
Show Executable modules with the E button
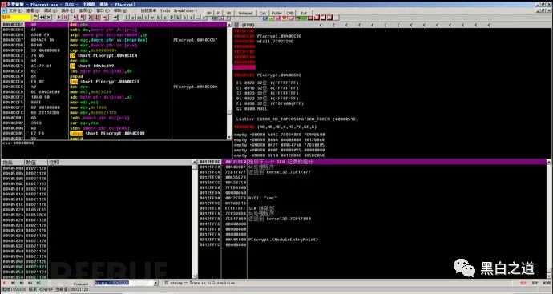[132, 18]
